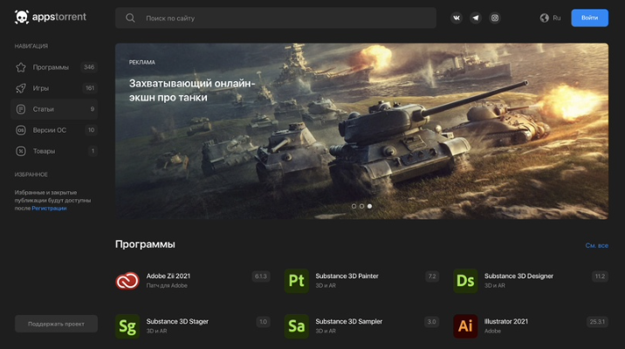Click version badge 1.0 for Substance Stager

[263, 322]
